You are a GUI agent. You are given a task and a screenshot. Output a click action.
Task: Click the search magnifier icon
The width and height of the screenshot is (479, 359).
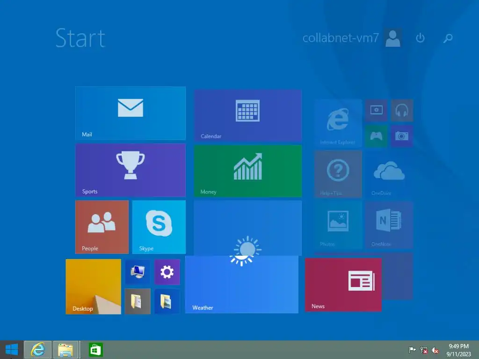[x=448, y=38]
